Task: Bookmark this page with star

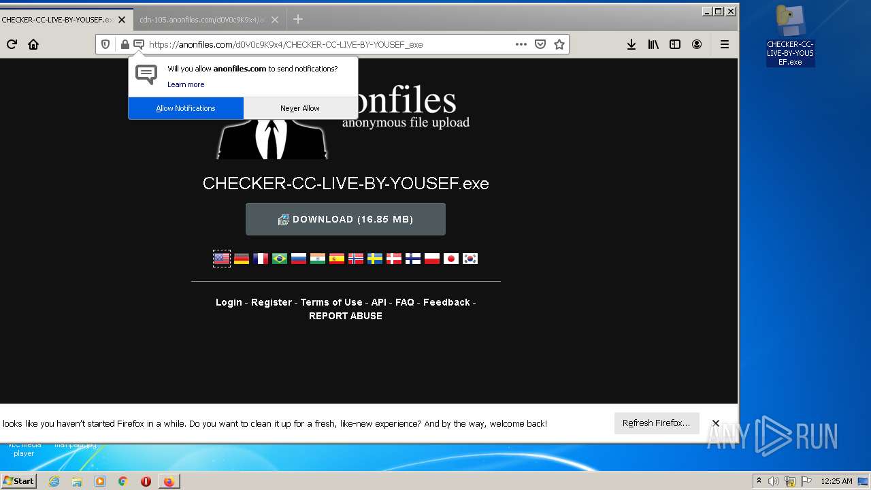Action: point(559,44)
